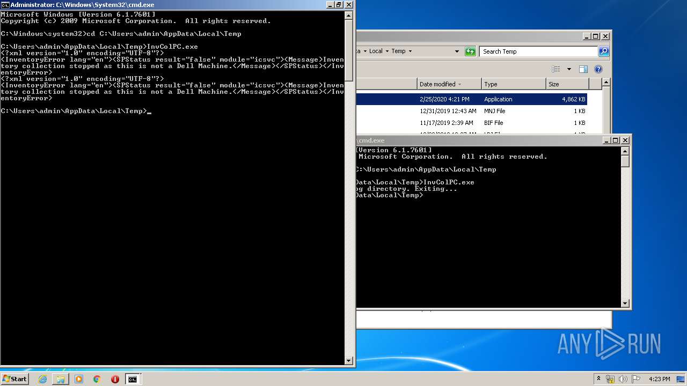This screenshot has height=386, width=687.
Task: Expand the Temp breadcrumb dropdown arrow
Action: pyautogui.click(x=410, y=51)
